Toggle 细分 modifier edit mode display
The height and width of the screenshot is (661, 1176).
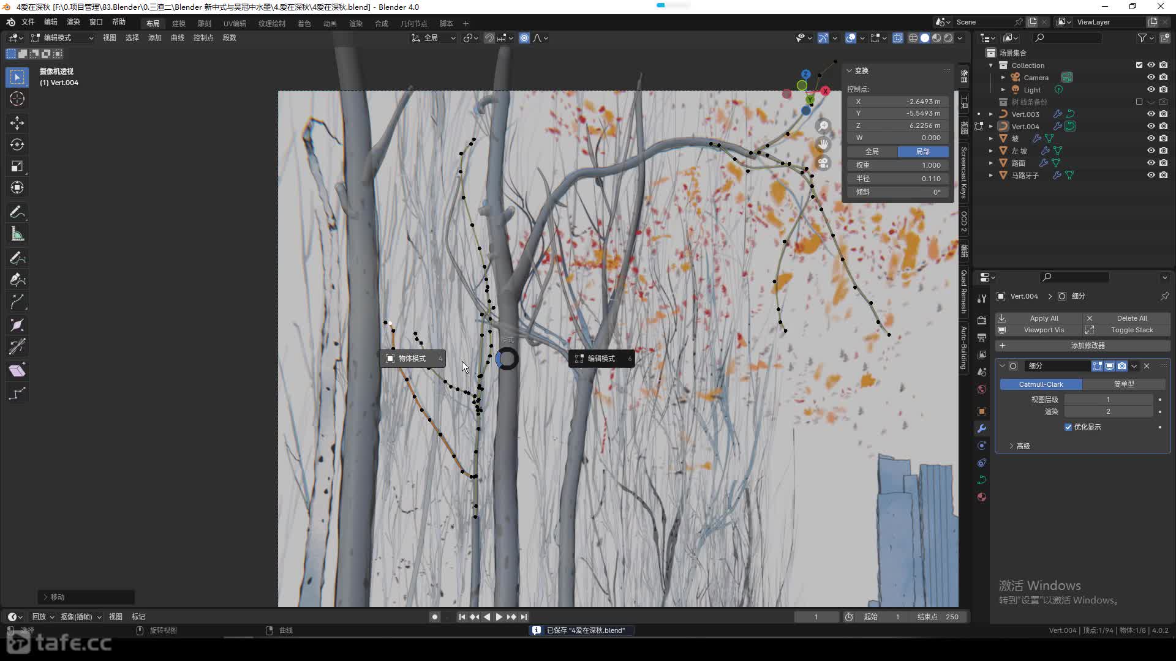coord(1097,366)
